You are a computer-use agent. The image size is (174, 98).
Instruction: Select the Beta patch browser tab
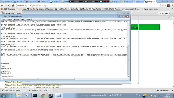coord(150,2)
